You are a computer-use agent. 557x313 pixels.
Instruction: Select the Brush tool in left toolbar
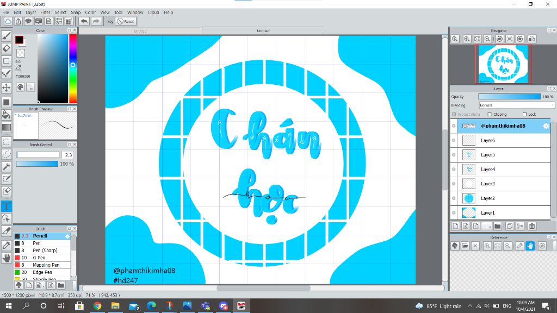click(7, 36)
